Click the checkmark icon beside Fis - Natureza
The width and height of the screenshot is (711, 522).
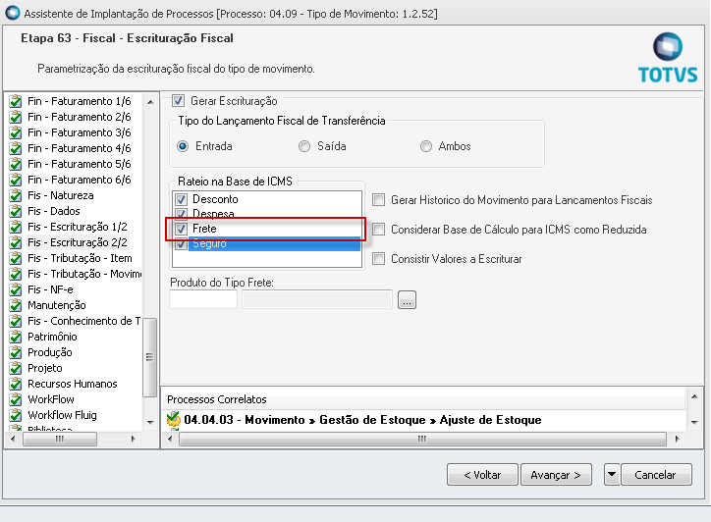[16, 195]
